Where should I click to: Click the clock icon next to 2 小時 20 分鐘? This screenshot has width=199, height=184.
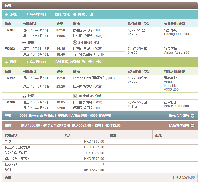click(x=75, y=42)
